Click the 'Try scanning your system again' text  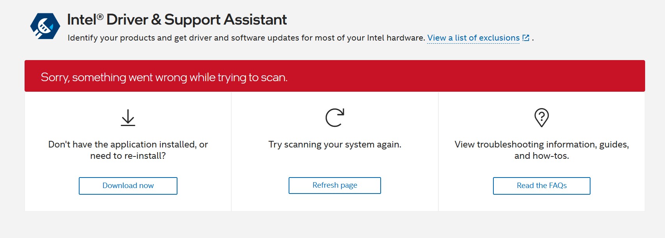coord(335,144)
